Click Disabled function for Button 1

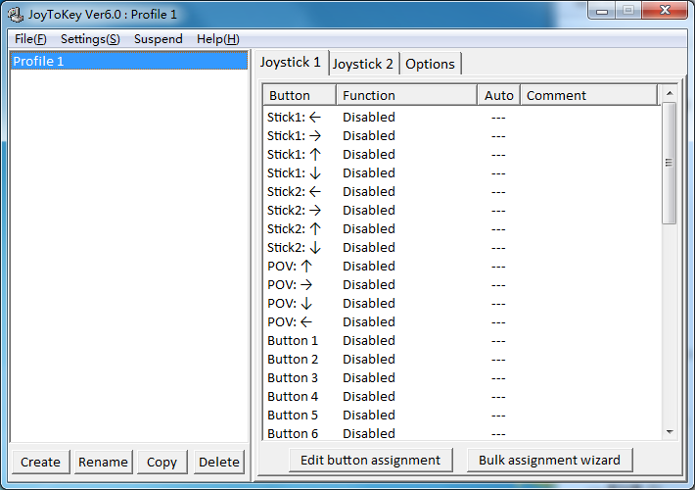pos(369,341)
